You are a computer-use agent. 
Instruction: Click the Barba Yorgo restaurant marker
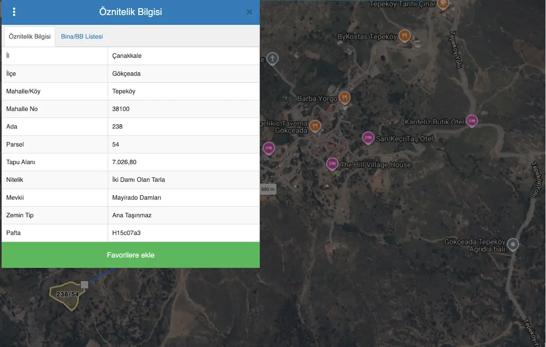(x=345, y=97)
